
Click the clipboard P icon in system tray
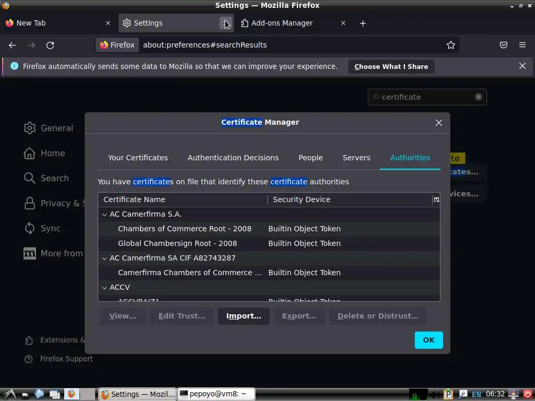pyautogui.click(x=448, y=395)
